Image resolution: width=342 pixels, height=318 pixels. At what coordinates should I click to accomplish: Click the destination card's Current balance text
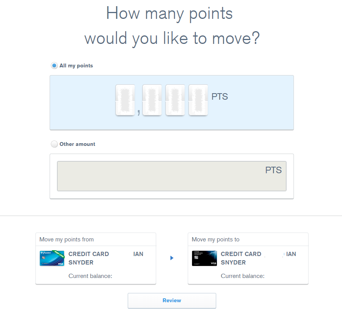pyautogui.click(x=242, y=276)
